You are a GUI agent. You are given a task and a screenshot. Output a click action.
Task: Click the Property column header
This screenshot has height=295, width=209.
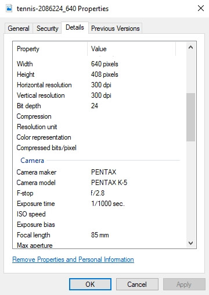pyautogui.click(x=50, y=49)
